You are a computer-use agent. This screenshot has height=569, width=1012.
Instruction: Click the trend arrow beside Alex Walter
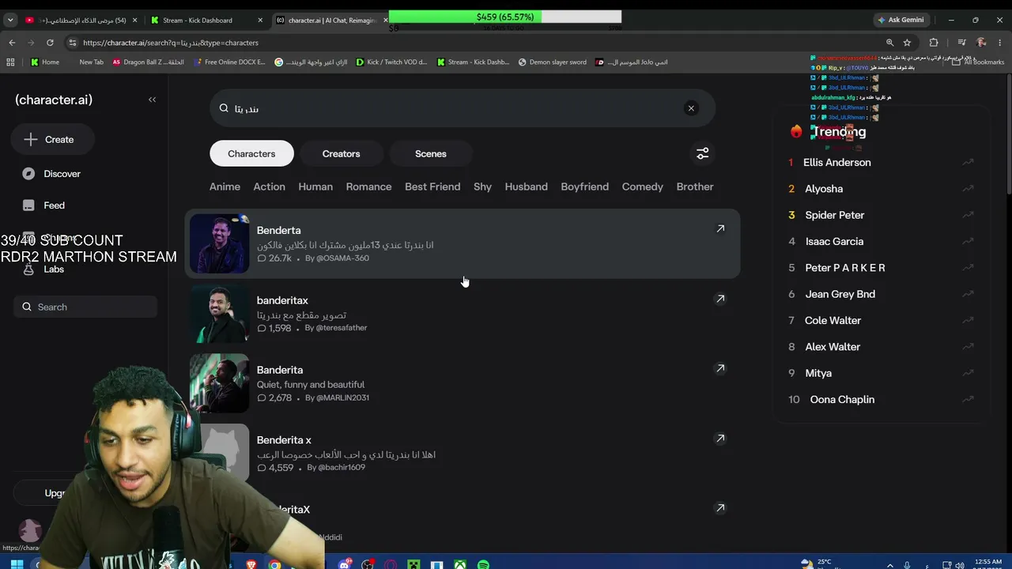(968, 347)
